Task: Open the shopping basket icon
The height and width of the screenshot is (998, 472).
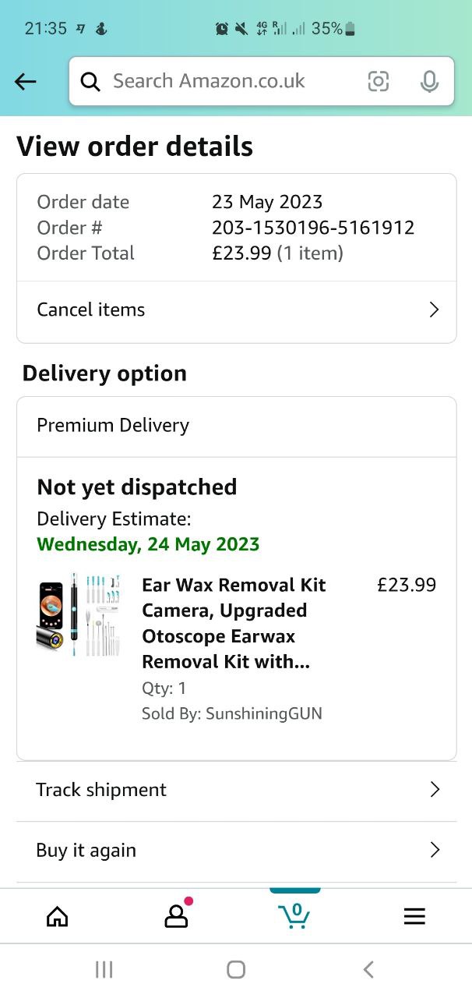Action: 294,915
